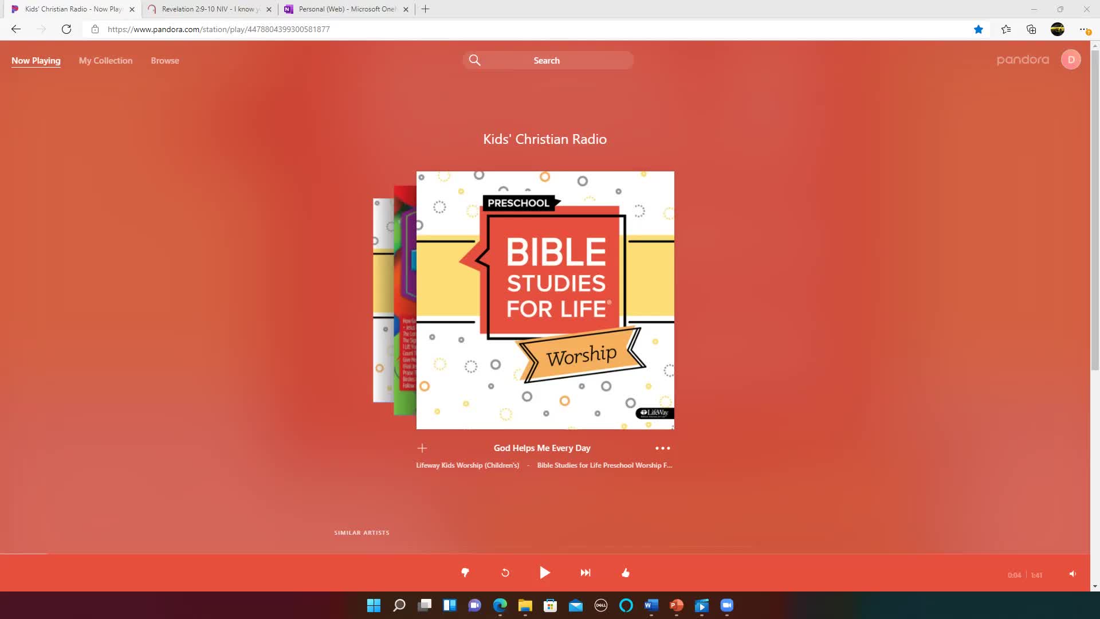Screen dimensions: 1100x619
Task: Replay the current track
Action: [x=505, y=573]
